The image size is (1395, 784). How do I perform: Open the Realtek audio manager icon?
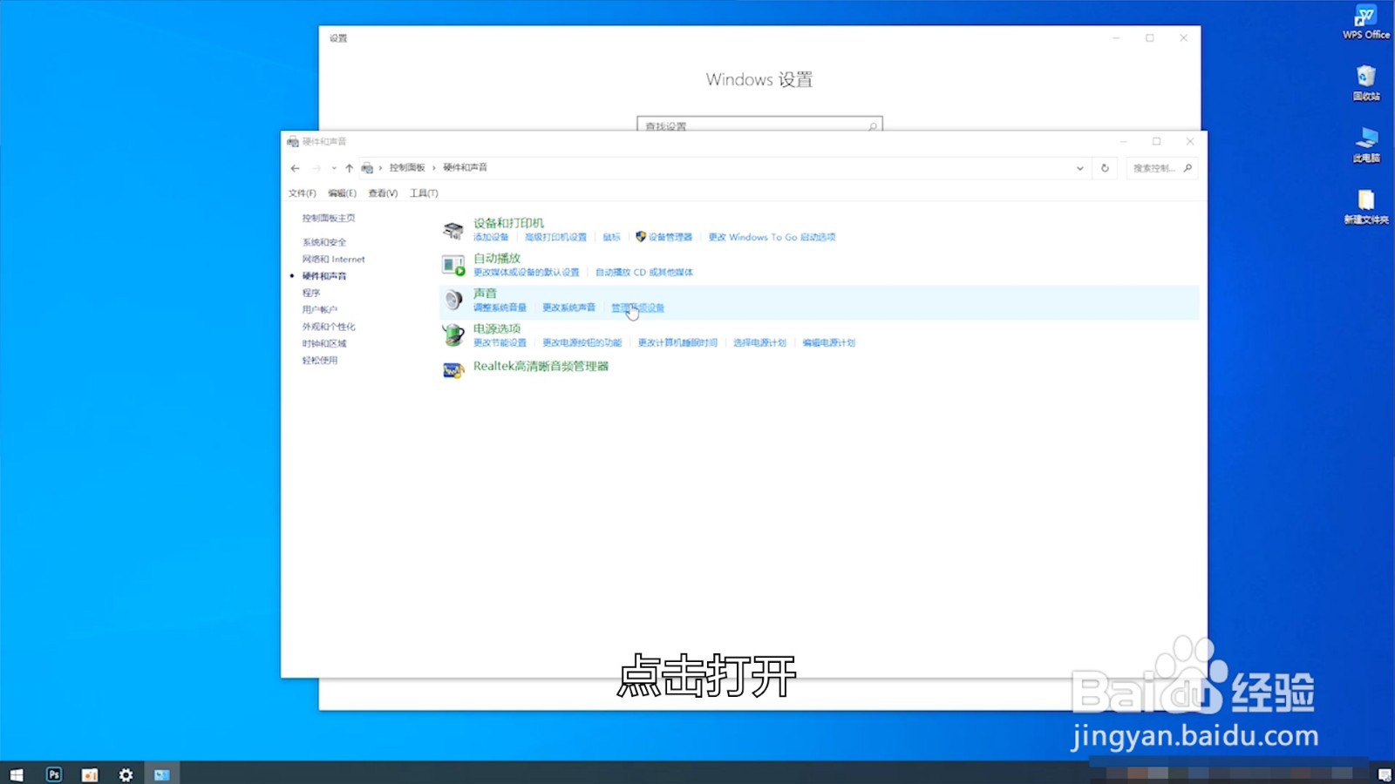(x=453, y=370)
